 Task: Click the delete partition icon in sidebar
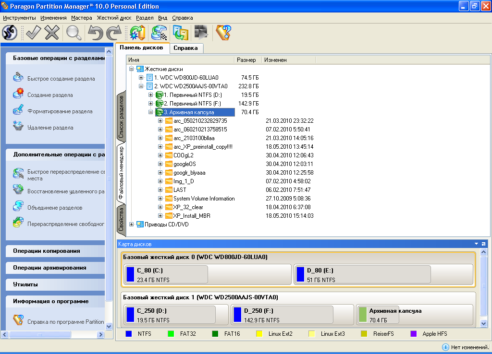tap(18, 127)
